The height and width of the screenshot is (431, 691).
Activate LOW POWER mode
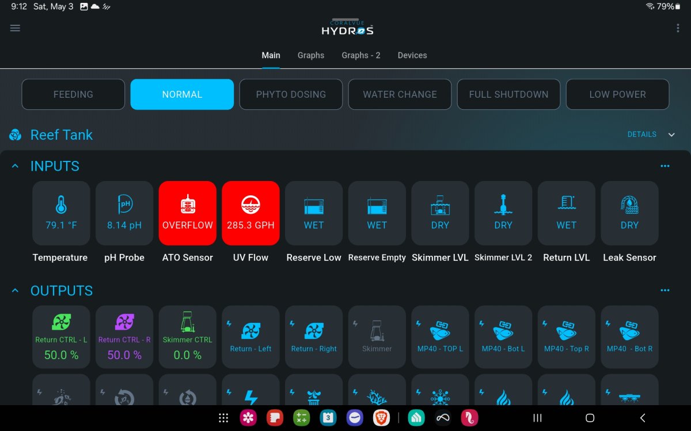[617, 94]
